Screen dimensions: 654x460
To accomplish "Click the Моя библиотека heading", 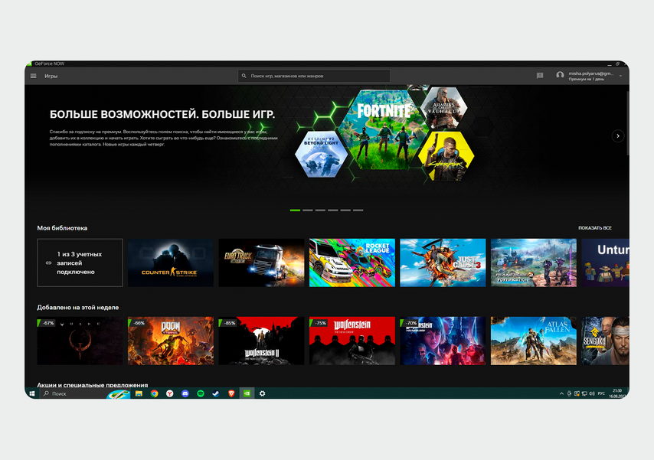I will click(x=62, y=228).
